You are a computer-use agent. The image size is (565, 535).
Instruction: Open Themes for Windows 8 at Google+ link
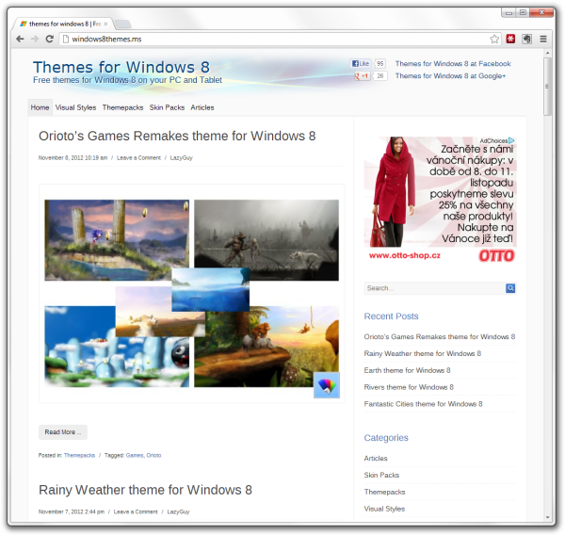[450, 75]
